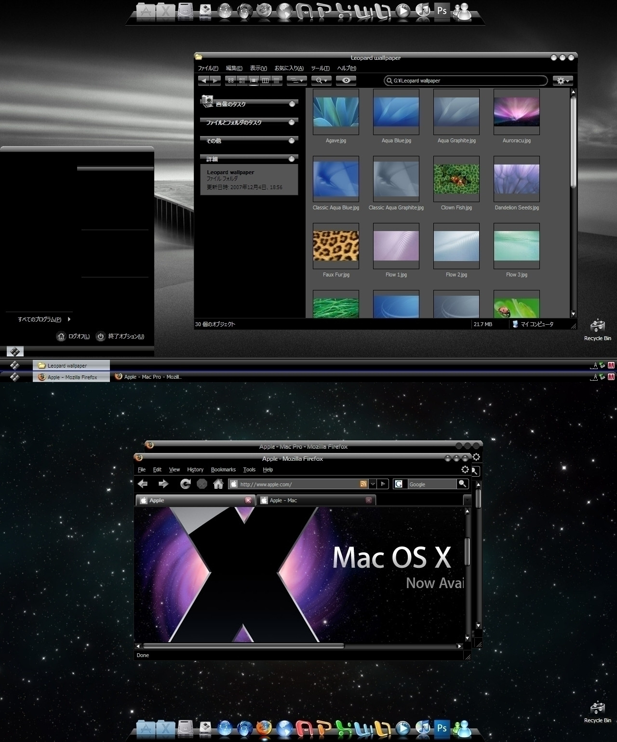Click the Apple - Mozilla Firefox taskbar button

click(x=71, y=377)
